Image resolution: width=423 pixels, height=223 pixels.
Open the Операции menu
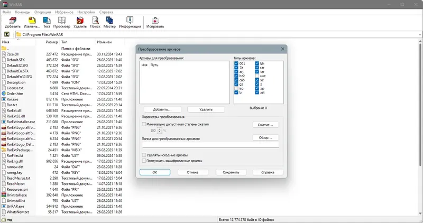pyautogui.click(x=43, y=12)
